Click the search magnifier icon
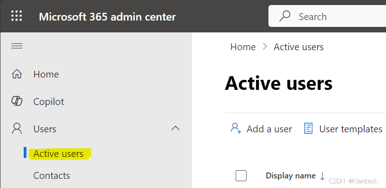This screenshot has width=386, height=188. pyautogui.click(x=284, y=16)
